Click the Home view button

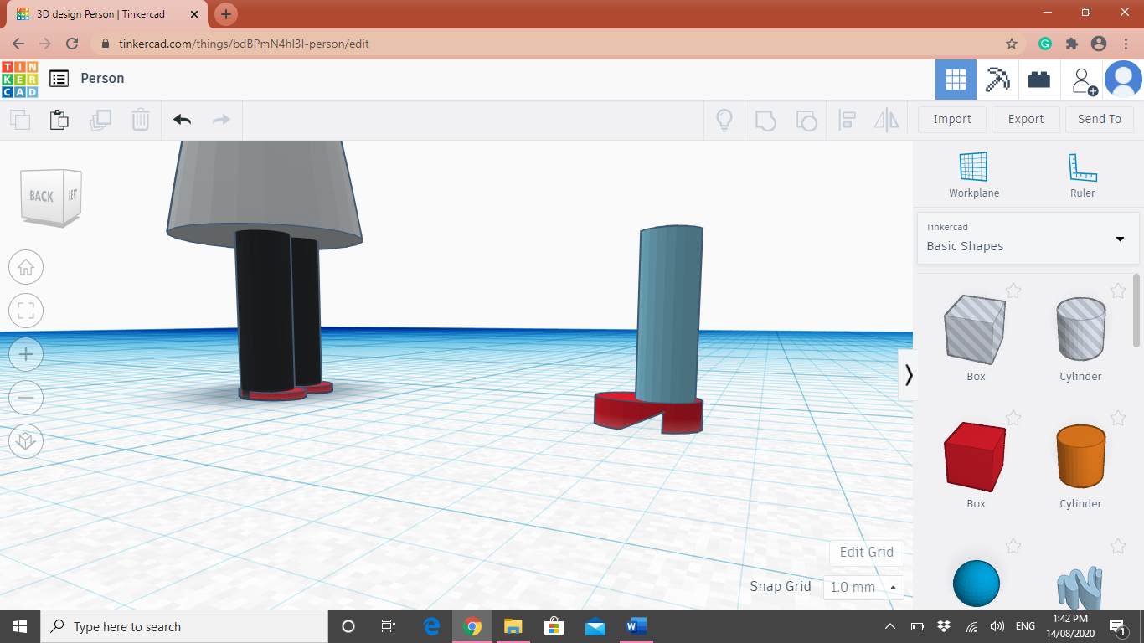26,267
